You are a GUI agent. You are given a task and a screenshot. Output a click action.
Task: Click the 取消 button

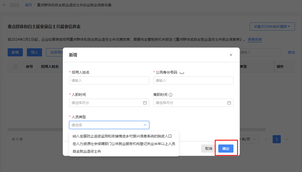point(208,148)
